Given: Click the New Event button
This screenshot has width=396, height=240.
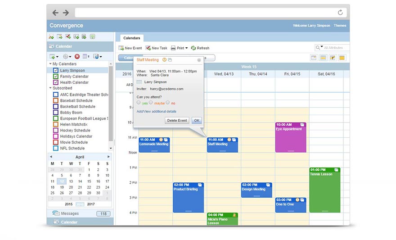Looking at the screenshot, I should point(130,48).
